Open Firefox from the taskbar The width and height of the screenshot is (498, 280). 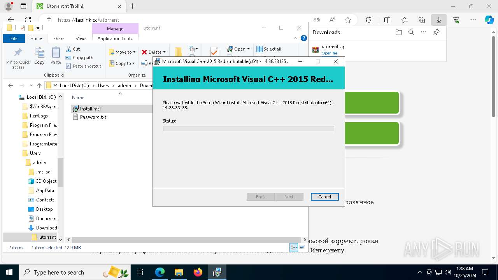click(198, 272)
